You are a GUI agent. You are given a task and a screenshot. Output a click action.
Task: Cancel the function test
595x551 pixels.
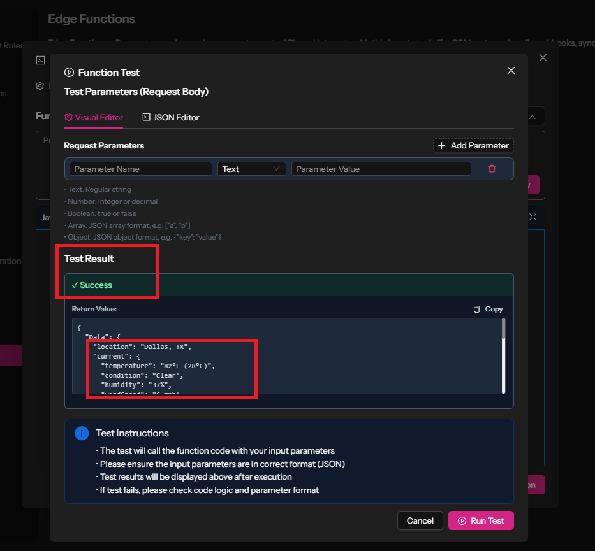coord(420,520)
